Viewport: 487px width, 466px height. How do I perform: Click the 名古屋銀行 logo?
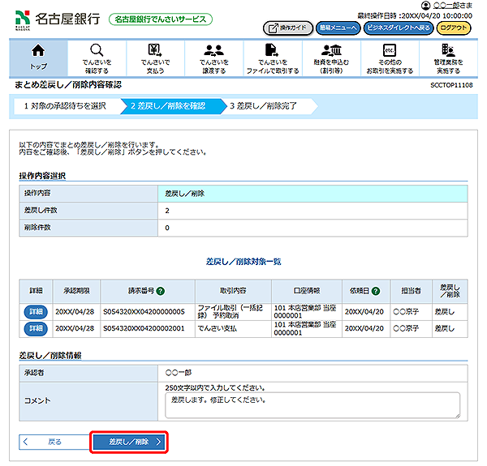[57, 18]
